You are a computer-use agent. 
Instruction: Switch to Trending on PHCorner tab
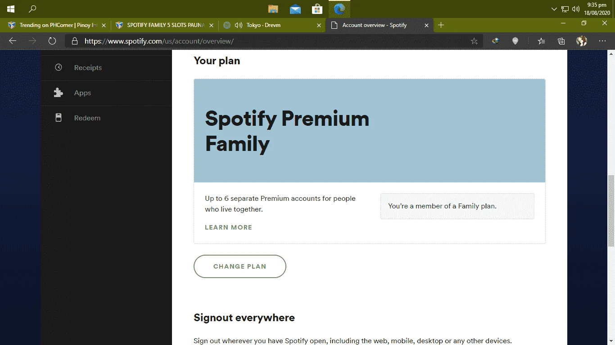54,25
